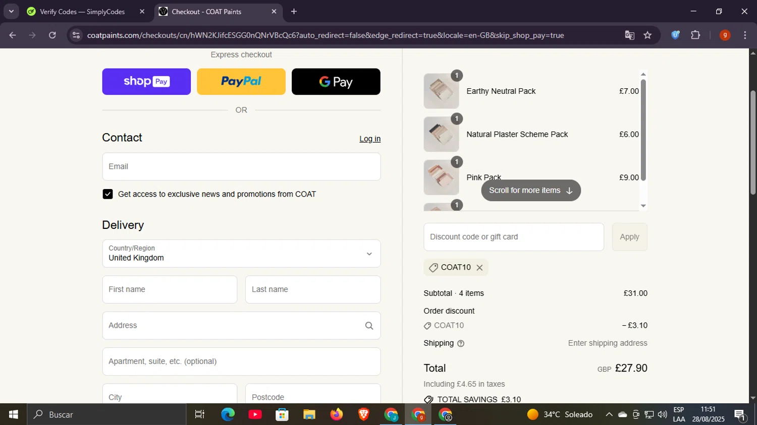Open File Explorer from the taskbar
The width and height of the screenshot is (757, 425).
(309, 414)
